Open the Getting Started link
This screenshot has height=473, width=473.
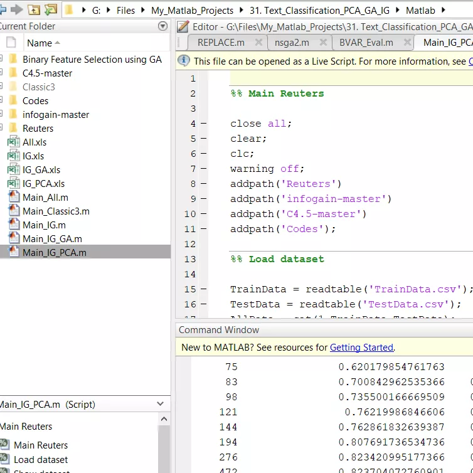(361, 347)
